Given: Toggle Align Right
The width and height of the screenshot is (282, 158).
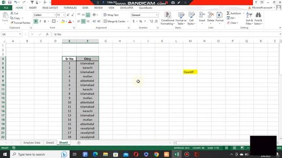Looking at the screenshot, I should click(88, 22).
